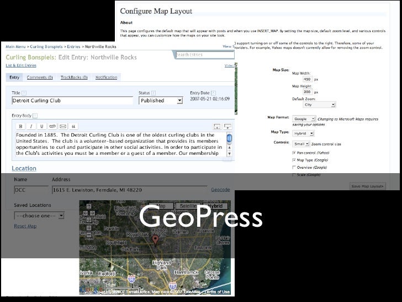Click the Reset Map link
Screen dimensions: 402x302
coord(25,226)
